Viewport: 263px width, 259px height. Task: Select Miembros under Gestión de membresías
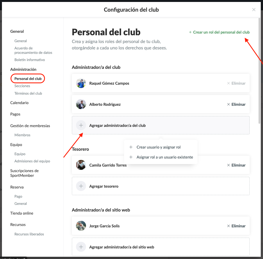[x=22, y=135]
